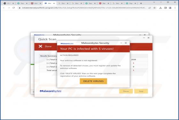Click the 'ACTION REQUIRED!' text

pos(69,55)
